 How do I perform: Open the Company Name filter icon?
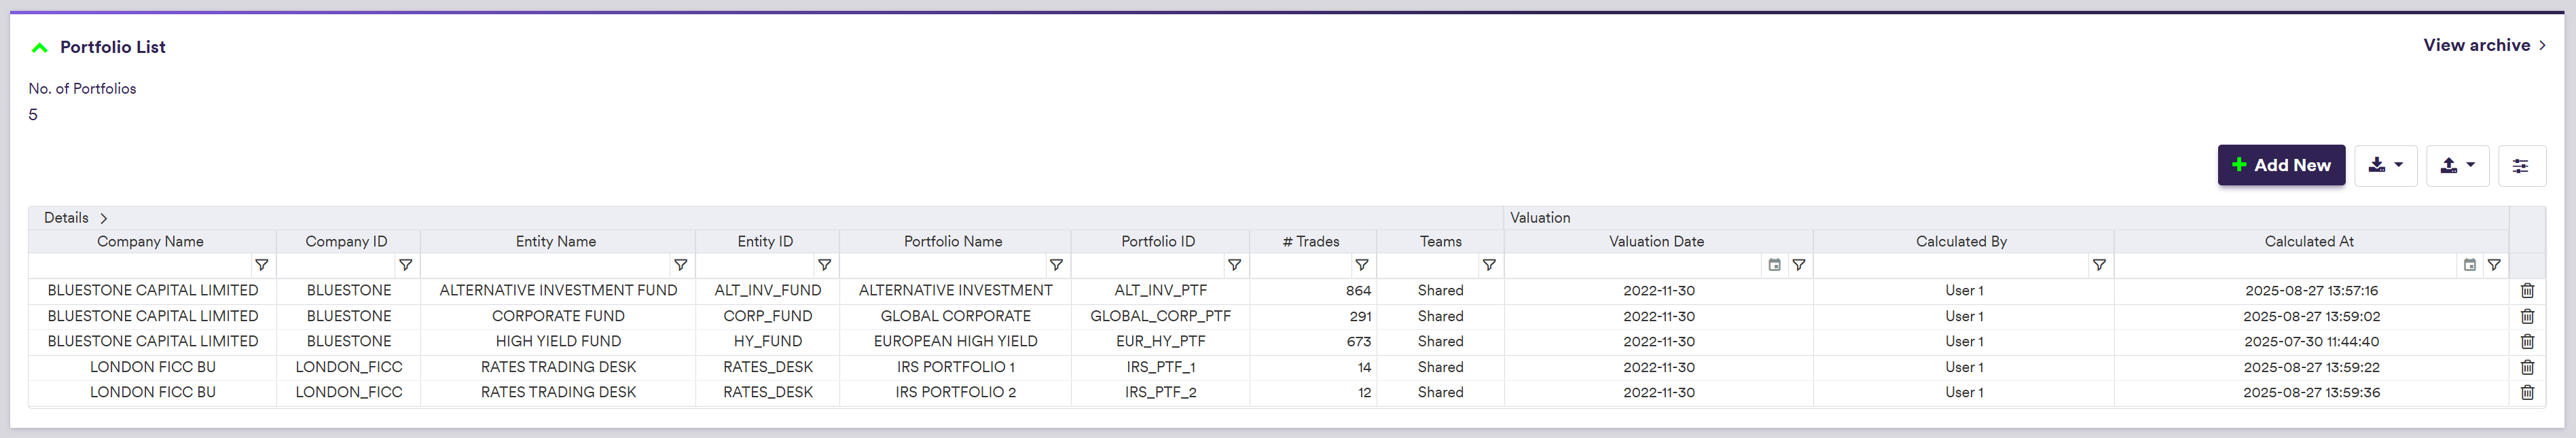coord(261,265)
